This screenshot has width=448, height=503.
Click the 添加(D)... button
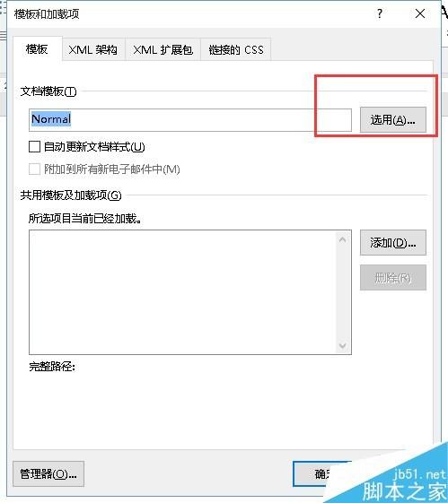click(x=393, y=242)
